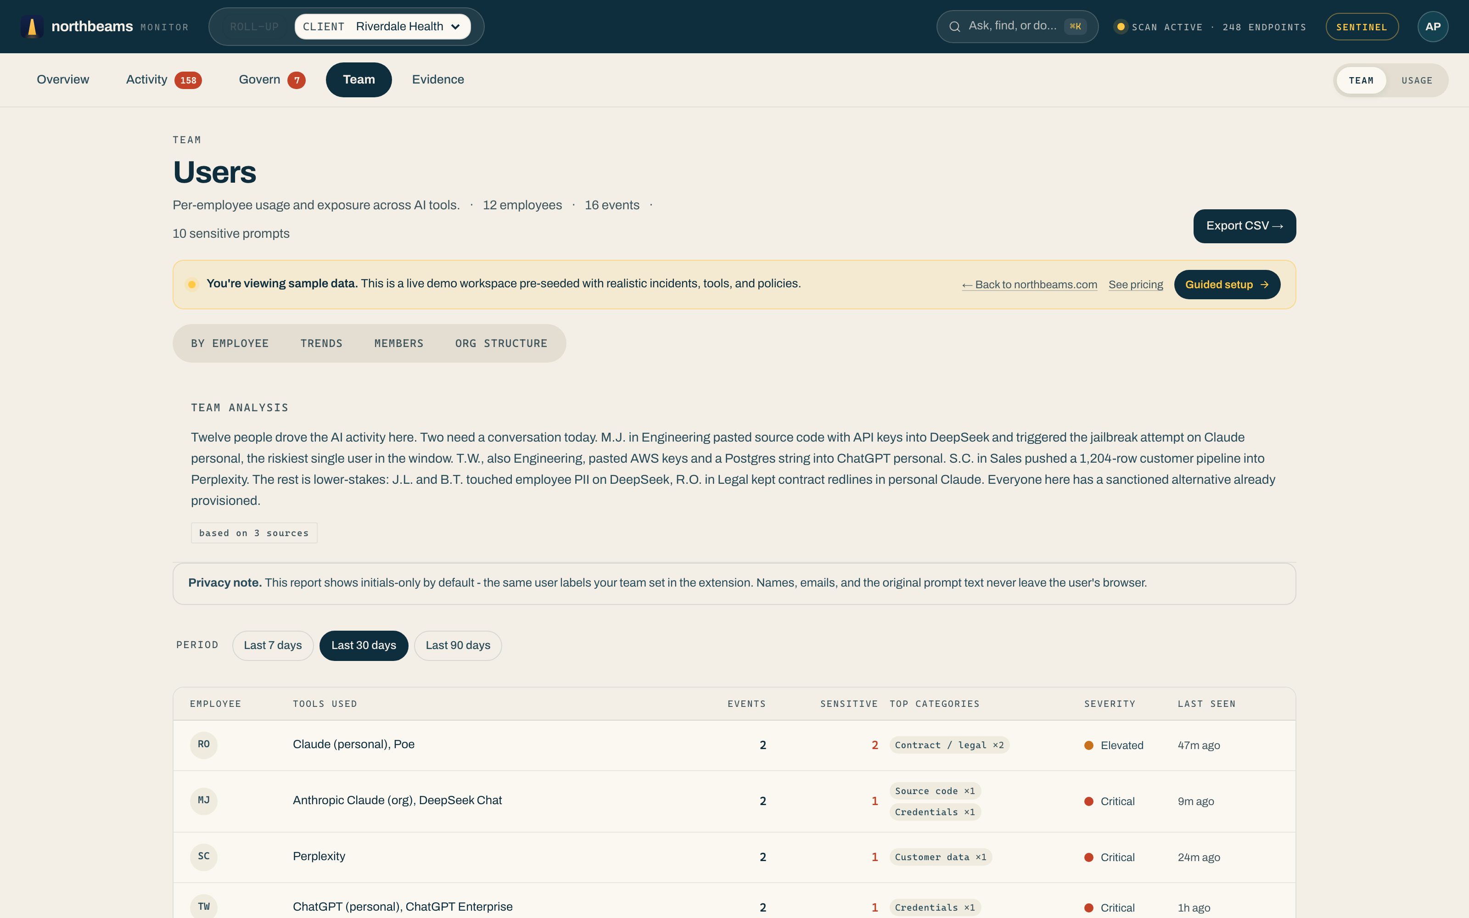
Task: Click SC's Critical severity label
Action: pyautogui.click(x=1110, y=857)
